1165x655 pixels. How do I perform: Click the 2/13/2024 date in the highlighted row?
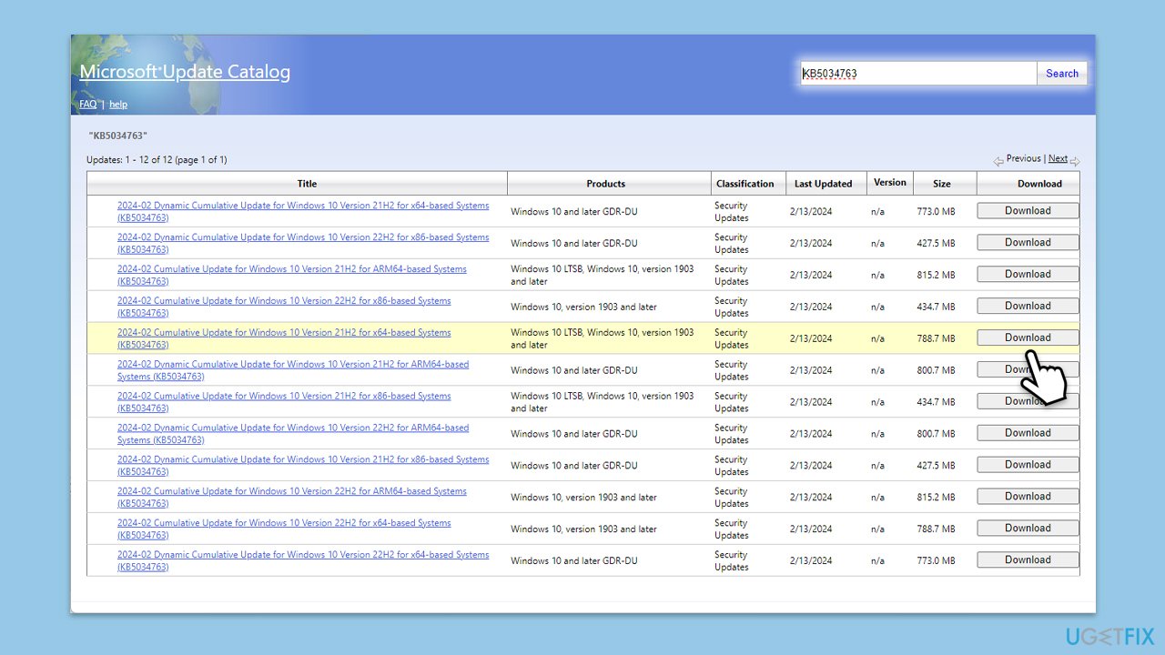click(x=811, y=338)
